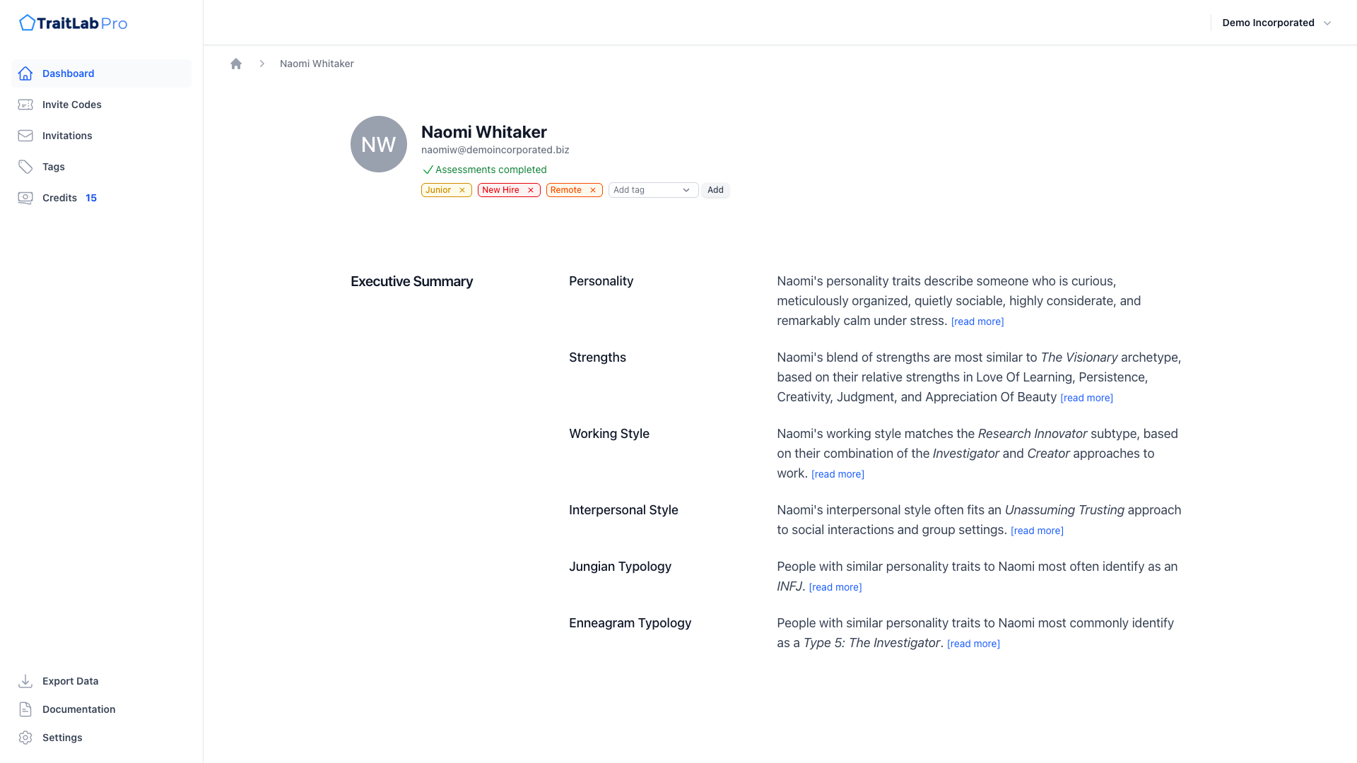Click the TraitLab Pro logo
This screenshot has height=763, width=1357.
coord(74,23)
